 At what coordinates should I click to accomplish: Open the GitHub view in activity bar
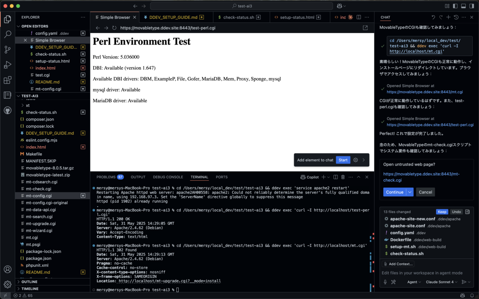[7, 111]
